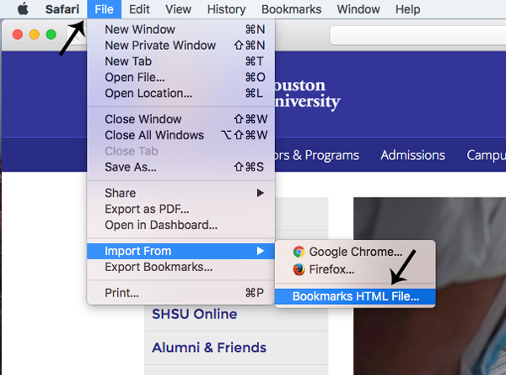The width and height of the screenshot is (506, 375).
Task: Open the Safari application menu
Action: point(62,9)
